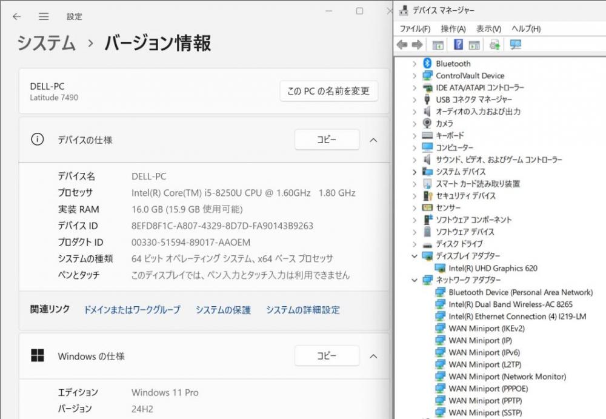Select WAN Miniport (L2TP)
Viewport: 606px width, 419px height.
coord(485,364)
